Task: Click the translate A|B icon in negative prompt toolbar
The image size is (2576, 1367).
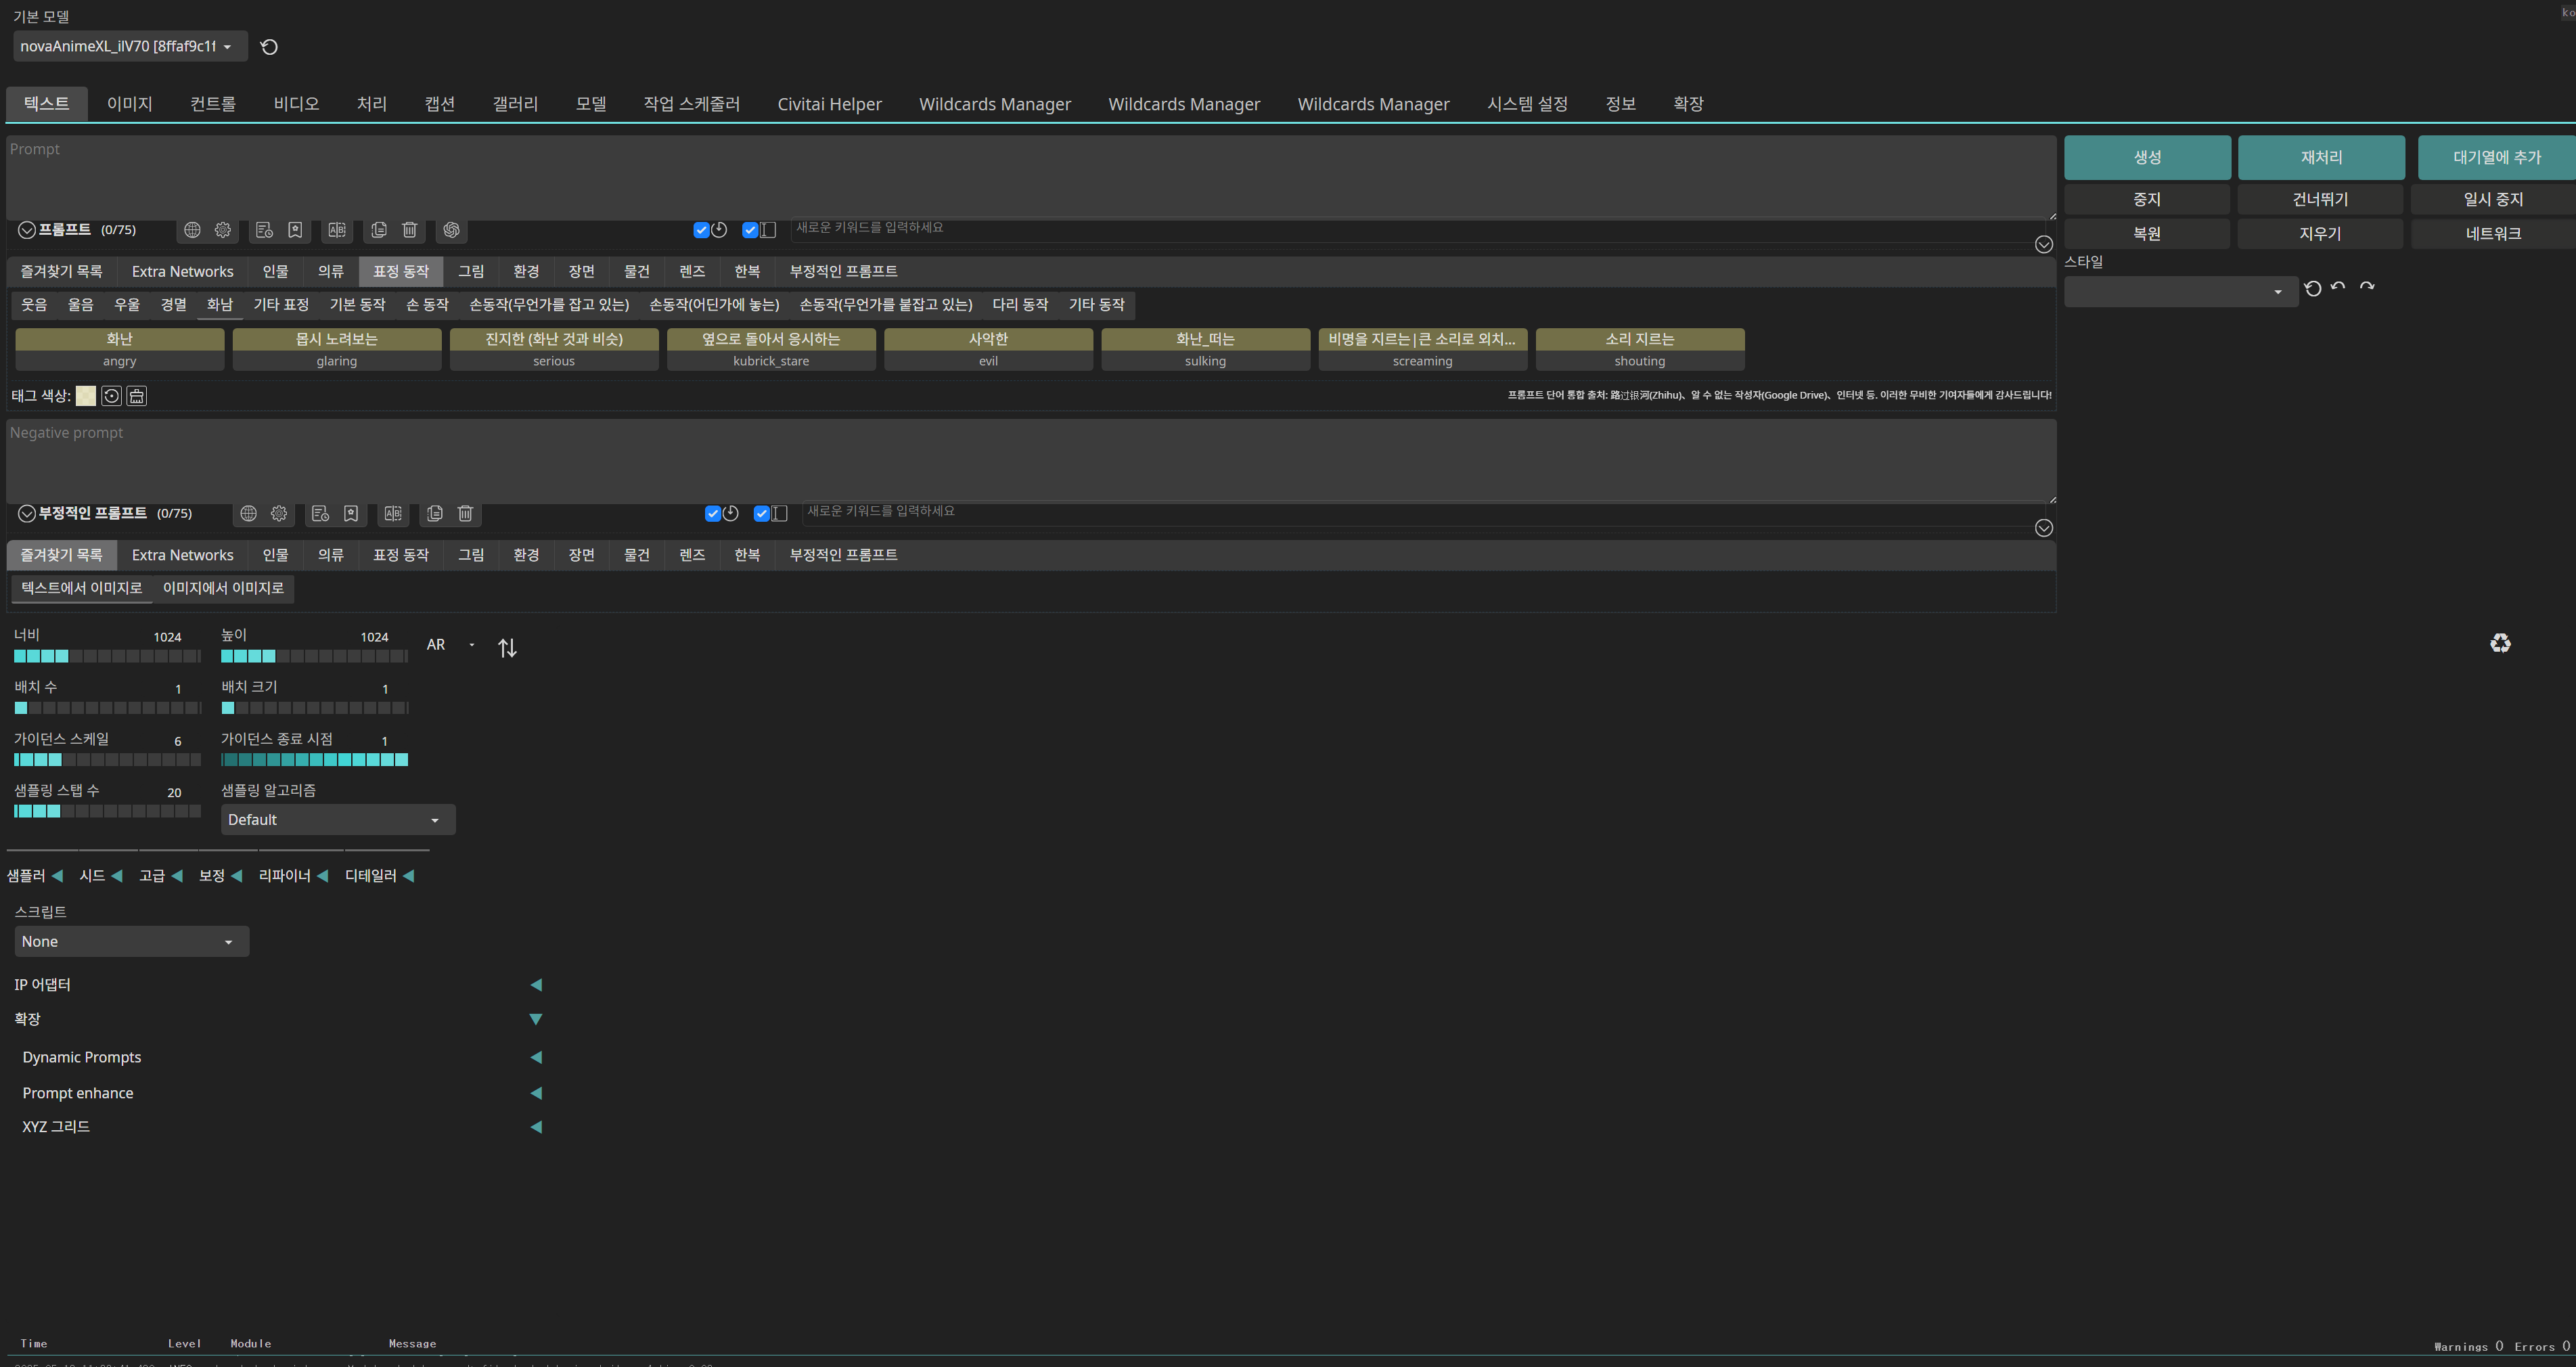Action: pos(393,513)
